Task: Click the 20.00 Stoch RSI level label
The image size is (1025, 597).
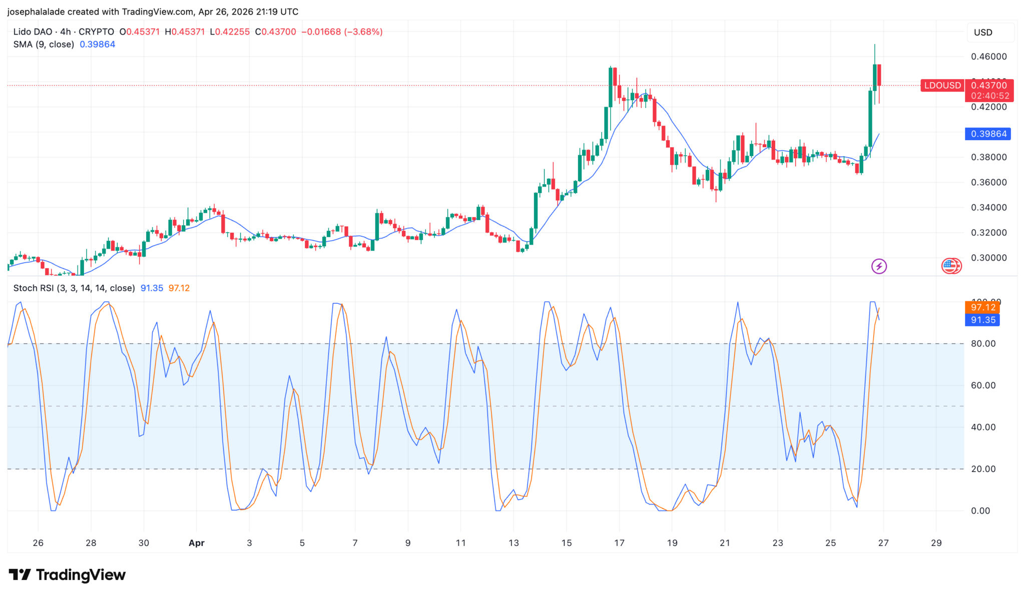Action: pos(983,469)
